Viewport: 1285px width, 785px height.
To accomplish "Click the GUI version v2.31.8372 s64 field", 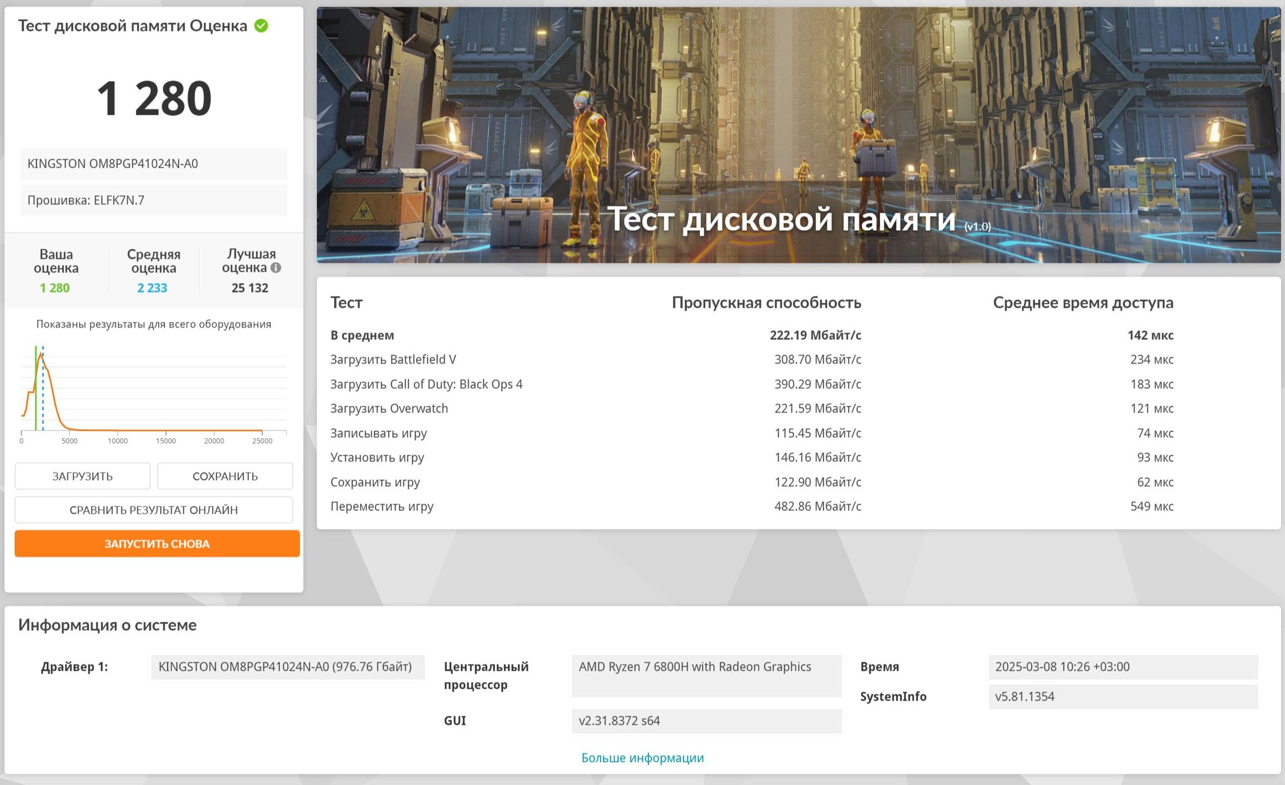I will click(706, 721).
